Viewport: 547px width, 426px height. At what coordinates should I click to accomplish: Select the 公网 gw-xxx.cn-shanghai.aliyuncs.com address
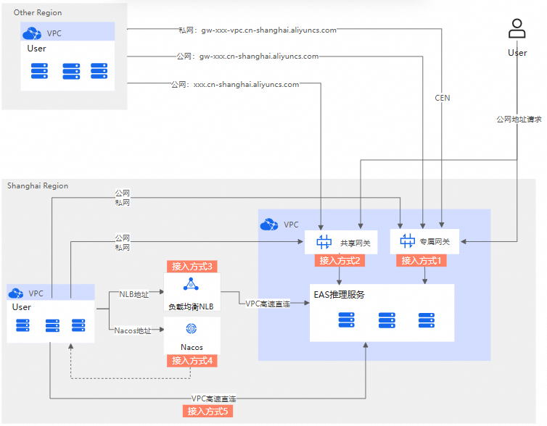point(247,56)
